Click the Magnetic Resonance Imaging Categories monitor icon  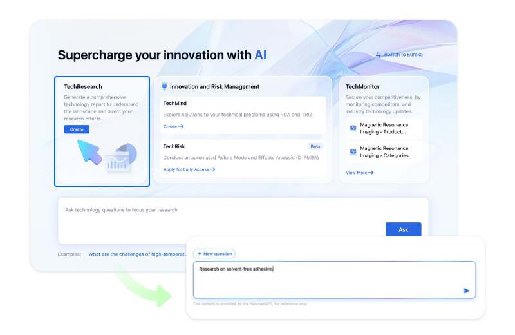(x=353, y=152)
